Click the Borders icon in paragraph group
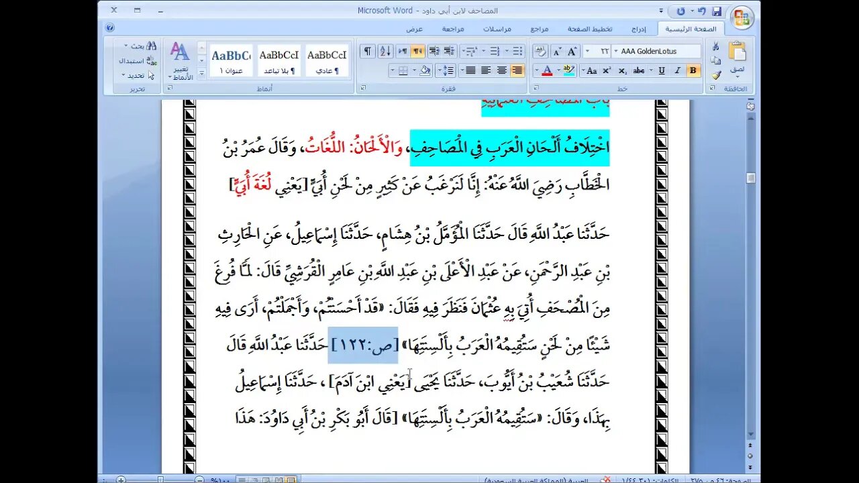The height and width of the screenshot is (483, 859). click(x=403, y=70)
